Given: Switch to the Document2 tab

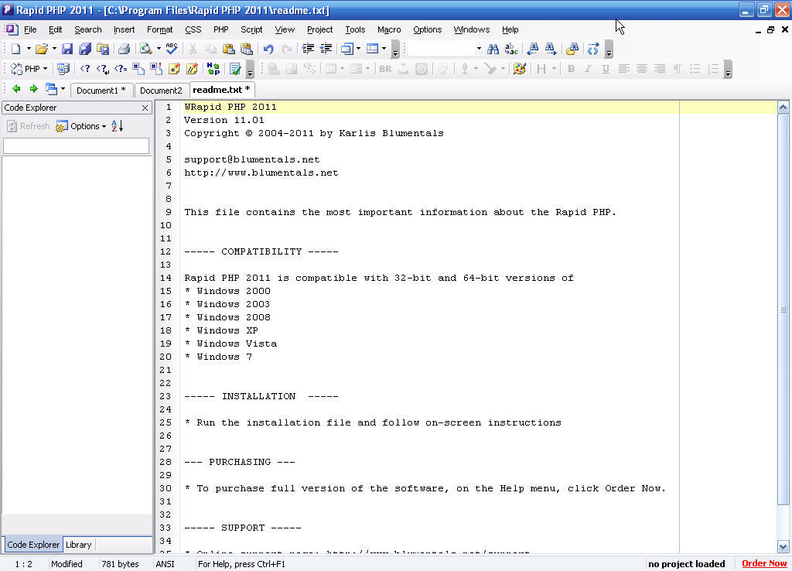Looking at the screenshot, I should tap(161, 90).
